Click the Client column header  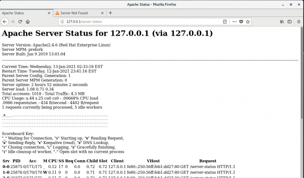[x=117, y=161]
